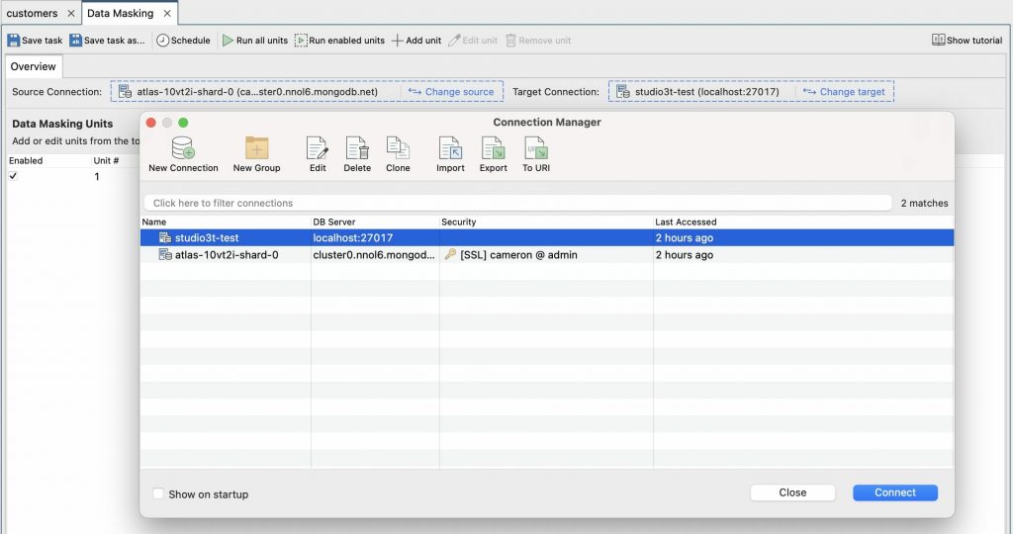Viewport: 1013px width, 534px height.
Task: Switch to the customers tab
Action: 32,13
